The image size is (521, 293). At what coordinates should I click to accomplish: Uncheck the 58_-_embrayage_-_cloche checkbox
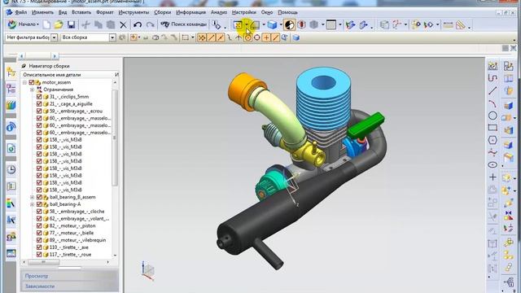[39, 212]
